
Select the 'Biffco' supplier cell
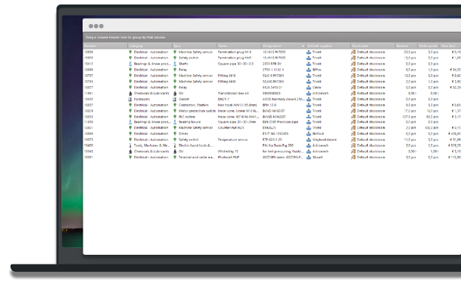[317, 70]
